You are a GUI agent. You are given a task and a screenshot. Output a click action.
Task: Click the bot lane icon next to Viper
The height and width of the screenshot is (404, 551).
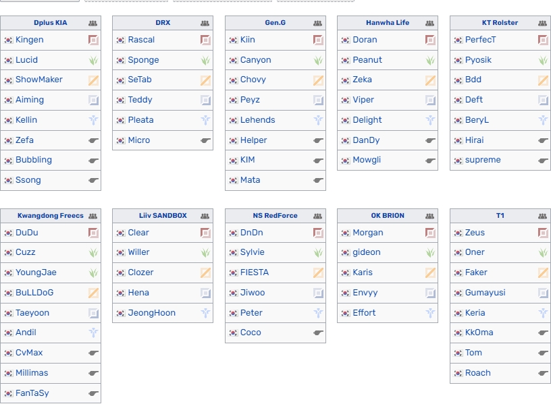click(430, 100)
